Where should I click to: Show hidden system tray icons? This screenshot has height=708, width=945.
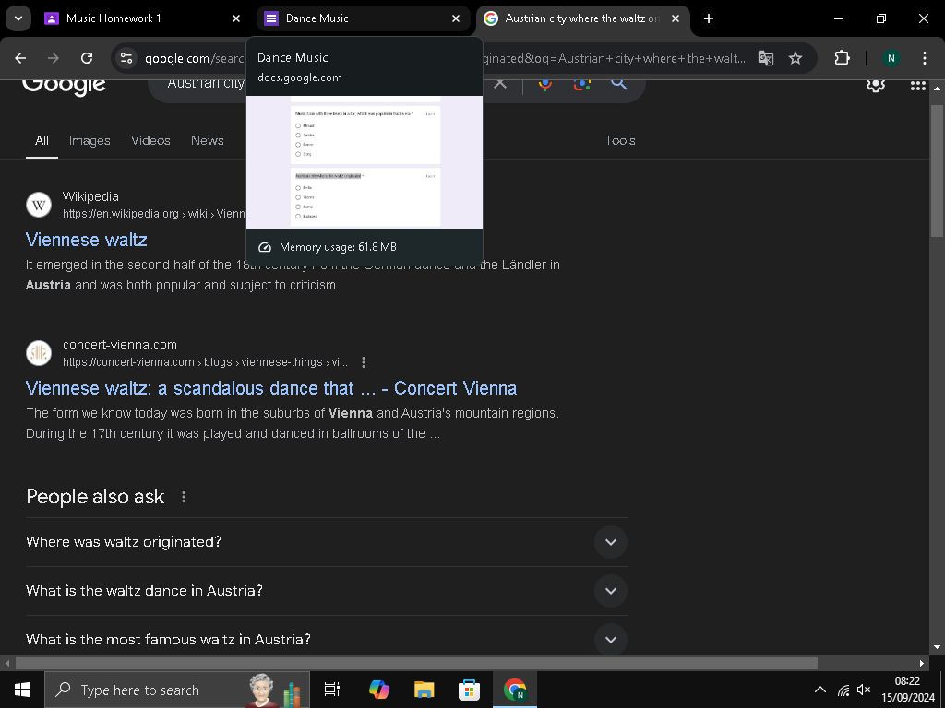coord(820,690)
